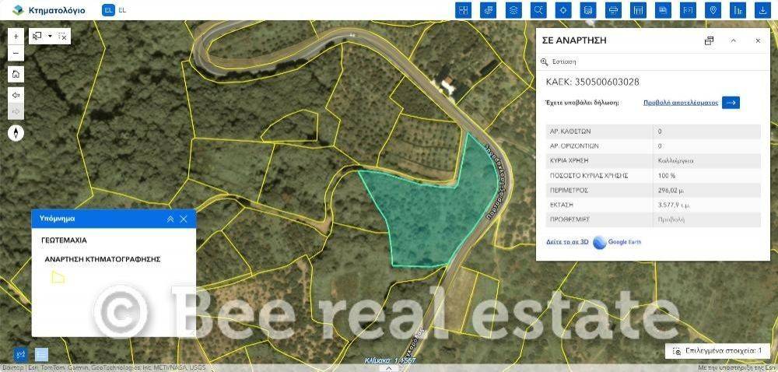Open the Επιλεγμένα στοιχεία: 1 panel
The image size is (778, 372).
(717, 351)
